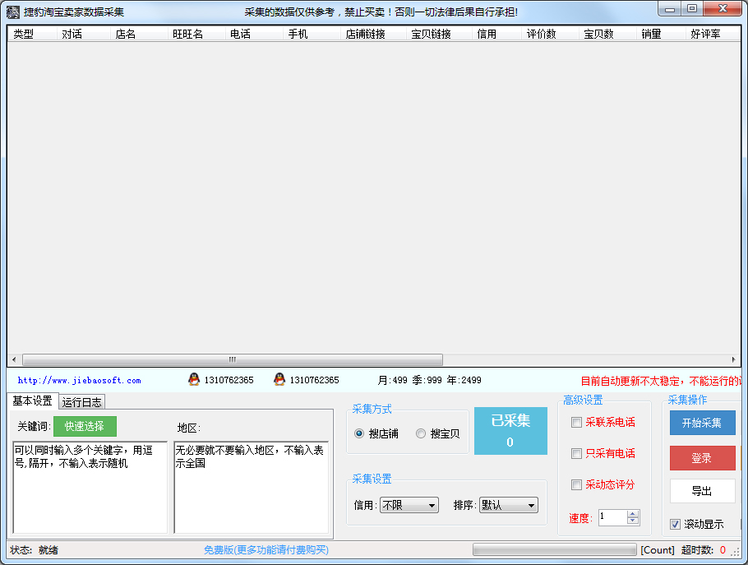Click the second QQ penguin contact icon
Viewport: 748px width, 565px height.
pos(279,380)
